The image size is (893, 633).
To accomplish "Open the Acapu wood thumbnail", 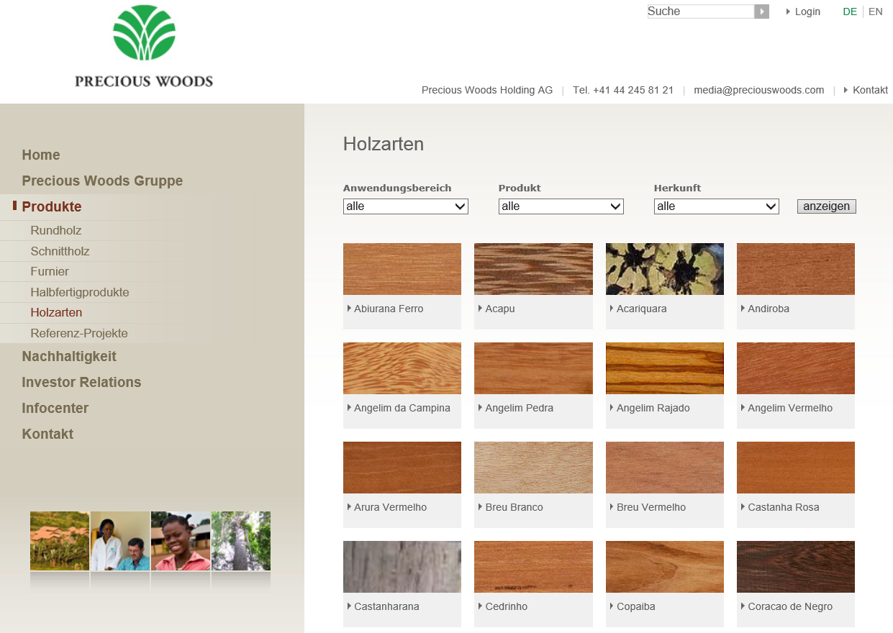I will coord(533,269).
